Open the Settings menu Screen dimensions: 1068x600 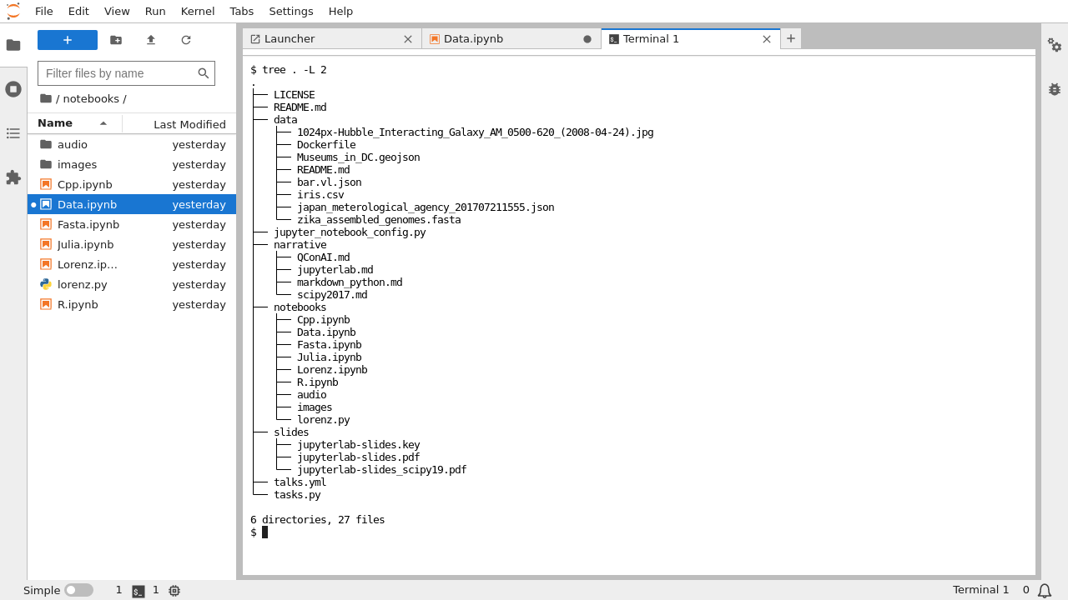pyautogui.click(x=290, y=11)
